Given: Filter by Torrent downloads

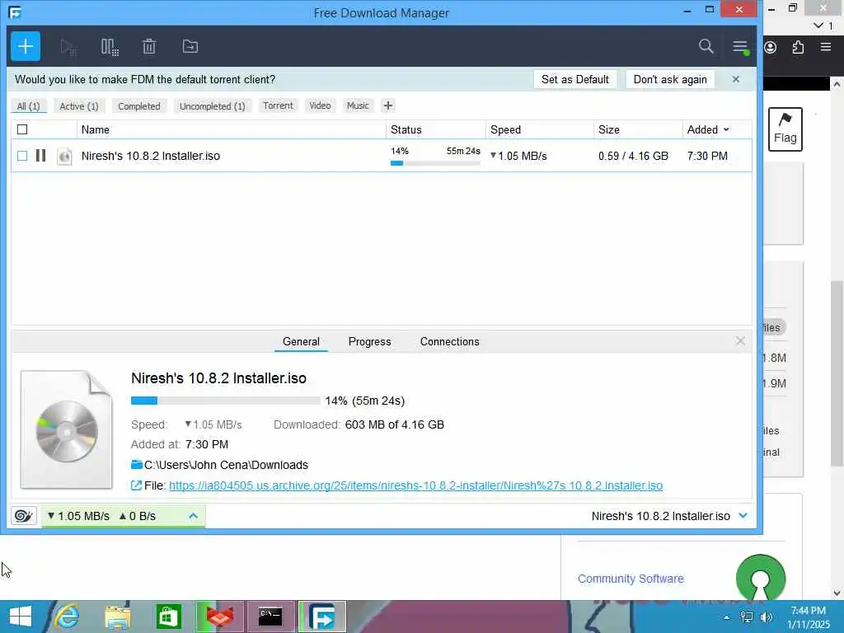Looking at the screenshot, I should pyautogui.click(x=278, y=105).
